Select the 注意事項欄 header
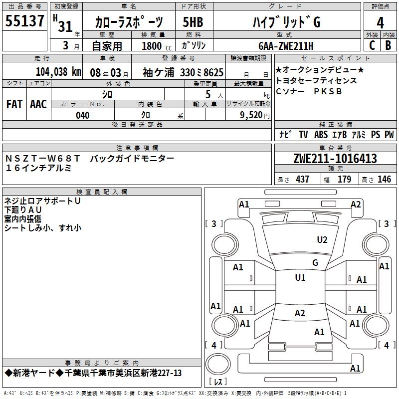The width and height of the screenshot is (399, 399). (x=137, y=148)
